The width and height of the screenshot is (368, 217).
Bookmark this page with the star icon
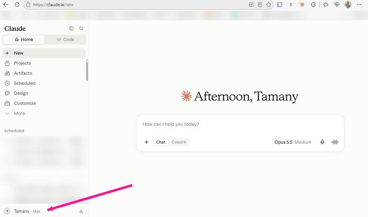(269, 5)
